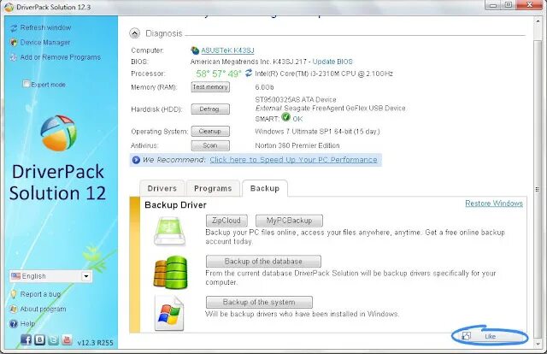Image resolution: width=547 pixels, height=354 pixels.
Task: Click the Help question mark icon
Action: [x=14, y=324]
